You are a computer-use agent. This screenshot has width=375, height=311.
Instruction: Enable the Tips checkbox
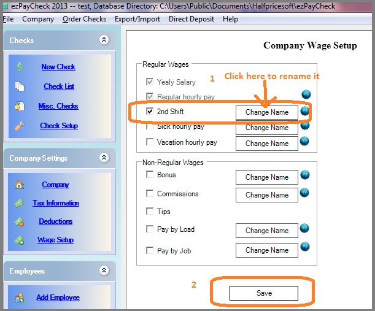150,211
